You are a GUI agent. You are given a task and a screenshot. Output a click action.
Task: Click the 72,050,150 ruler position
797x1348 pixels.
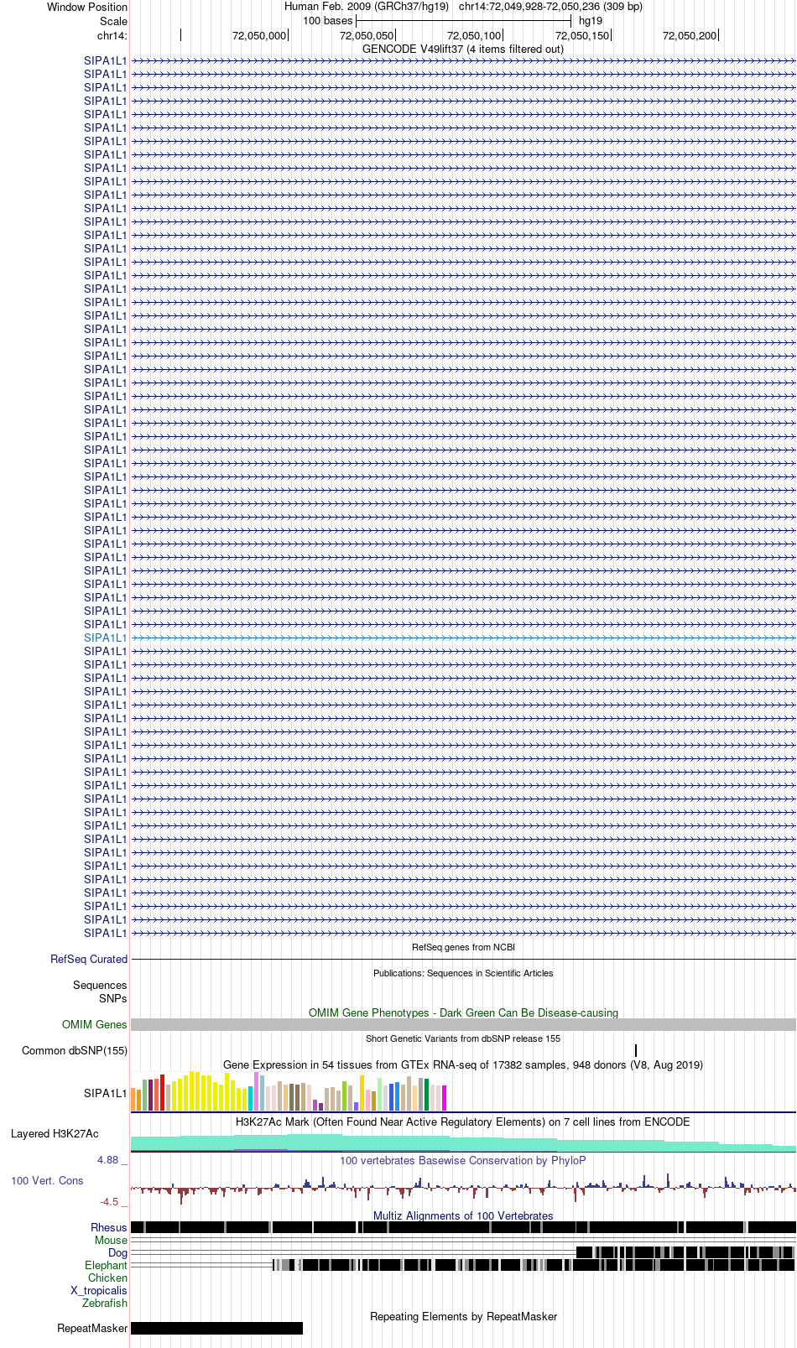tap(582, 35)
